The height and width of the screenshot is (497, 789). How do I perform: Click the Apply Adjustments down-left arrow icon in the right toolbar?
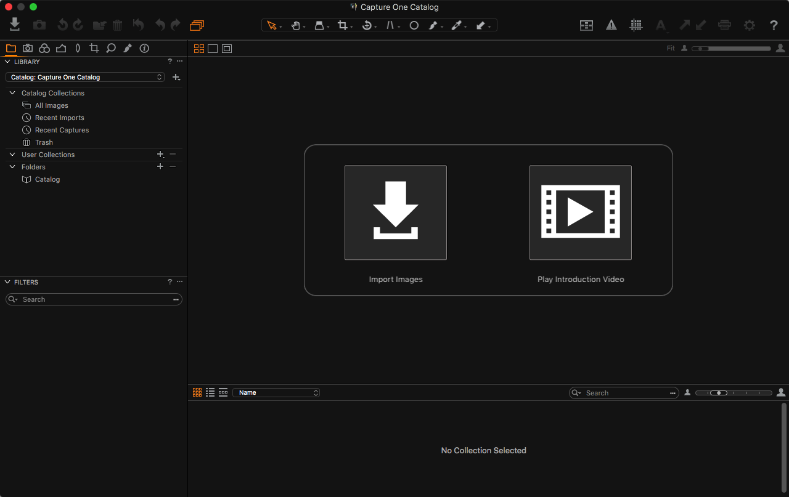click(x=701, y=25)
